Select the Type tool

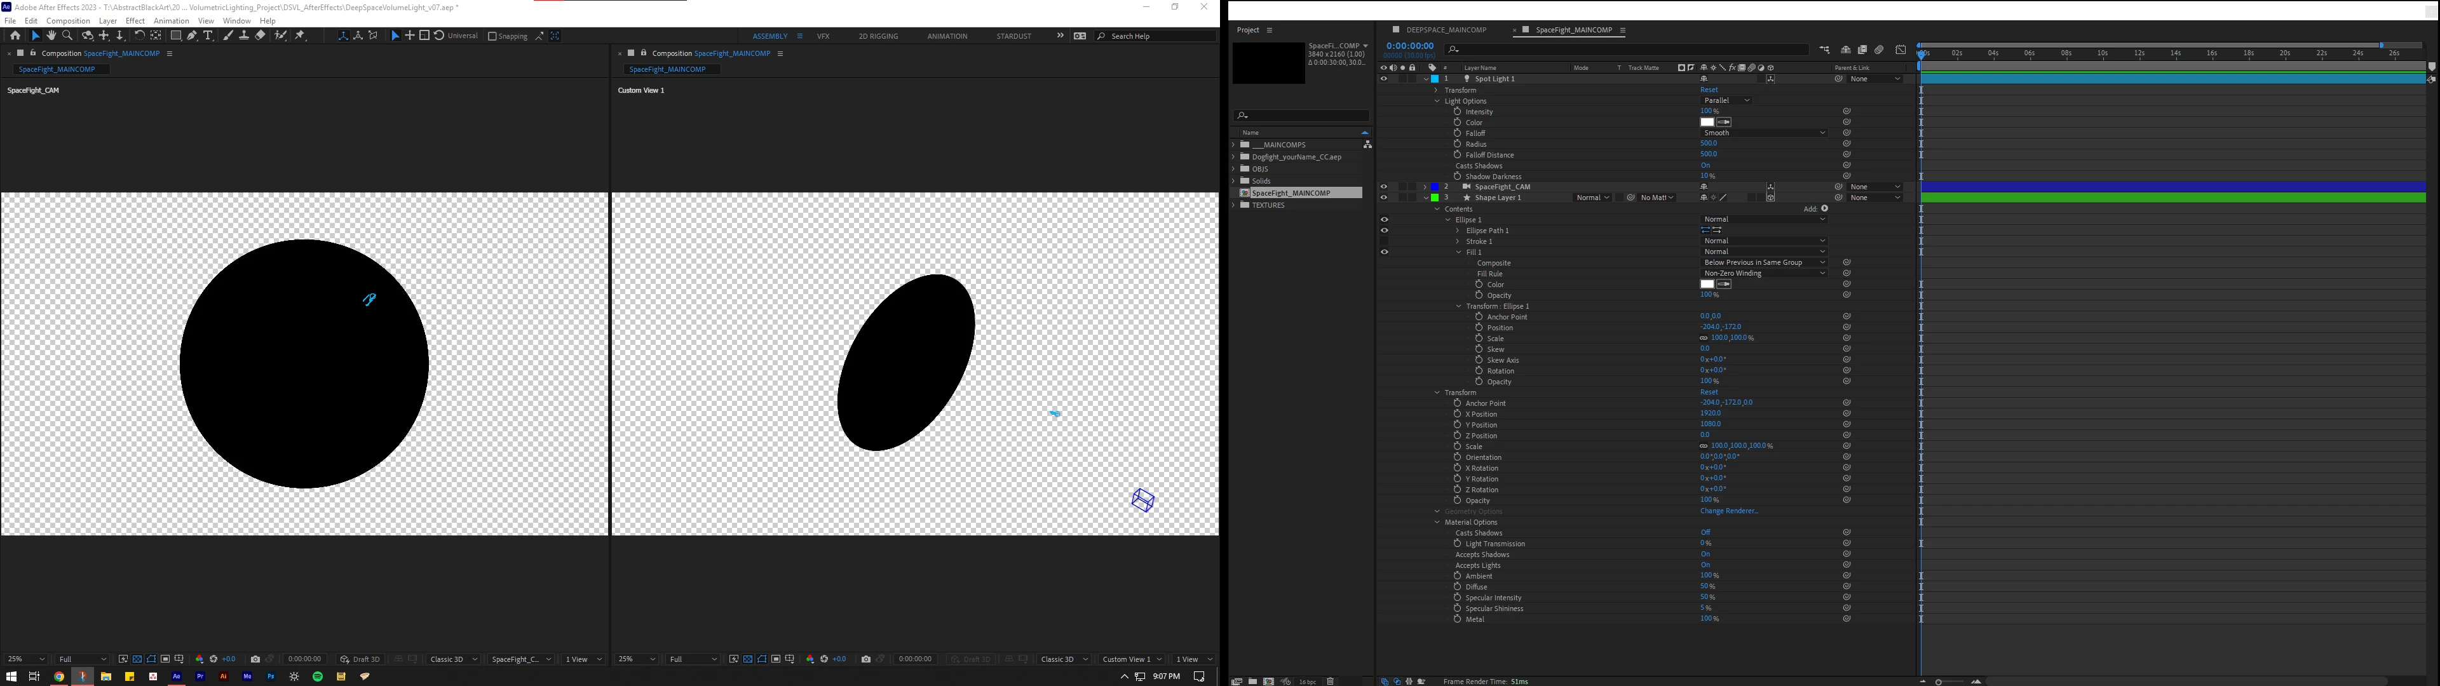[x=208, y=36]
